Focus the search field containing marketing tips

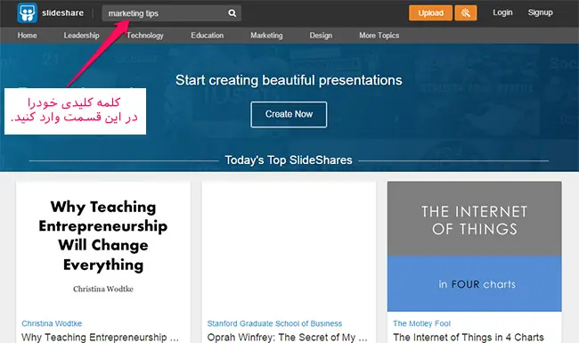point(171,13)
